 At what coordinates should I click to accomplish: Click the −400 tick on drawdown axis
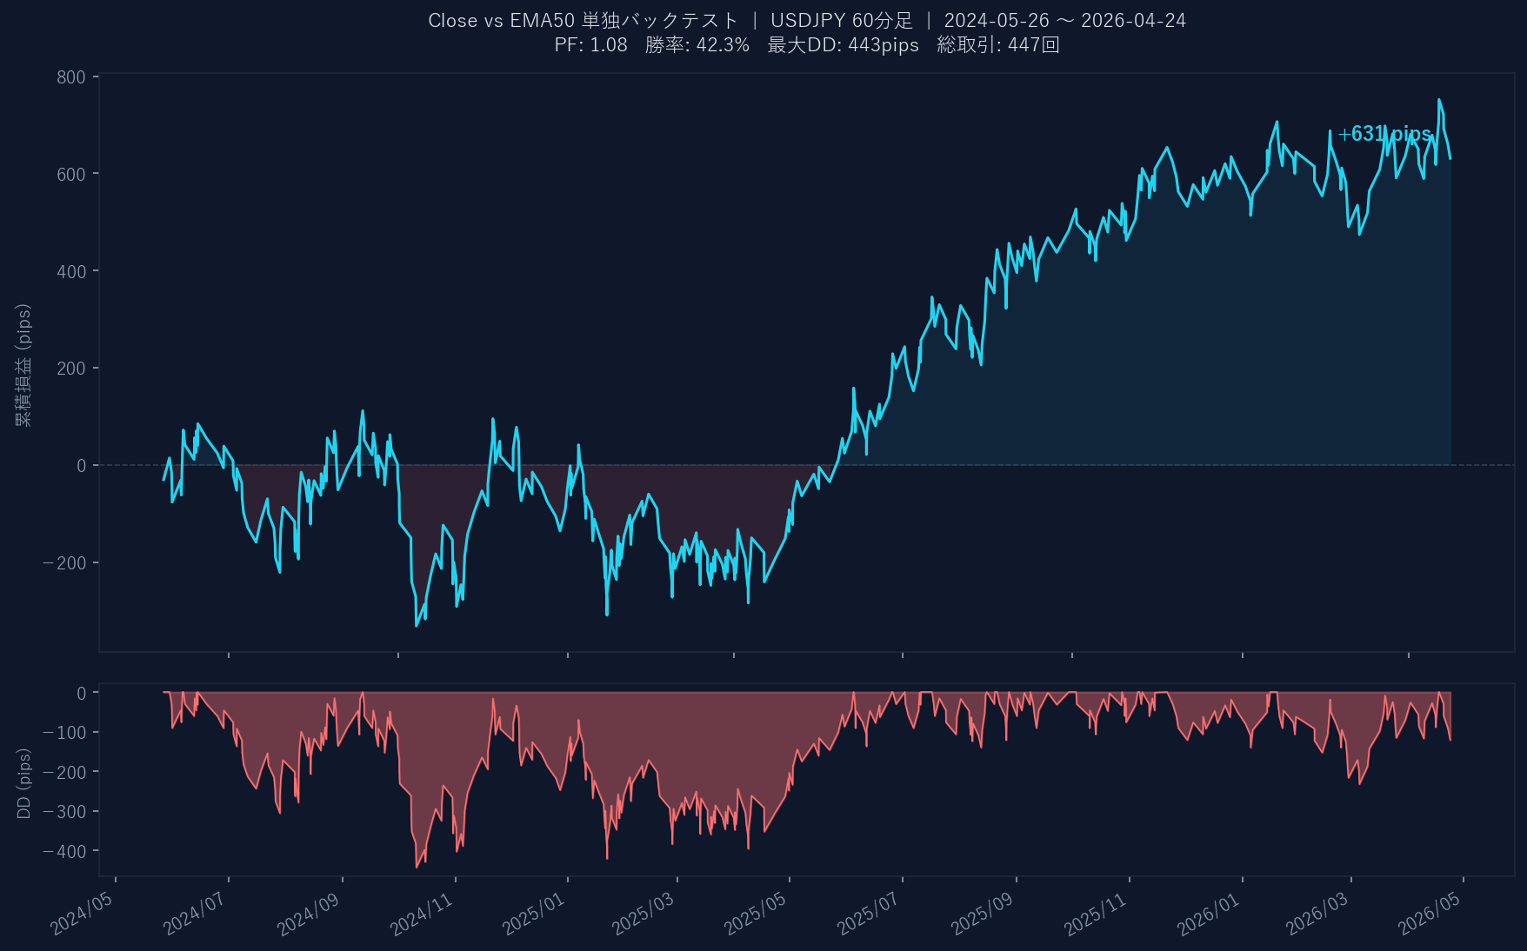point(64,852)
